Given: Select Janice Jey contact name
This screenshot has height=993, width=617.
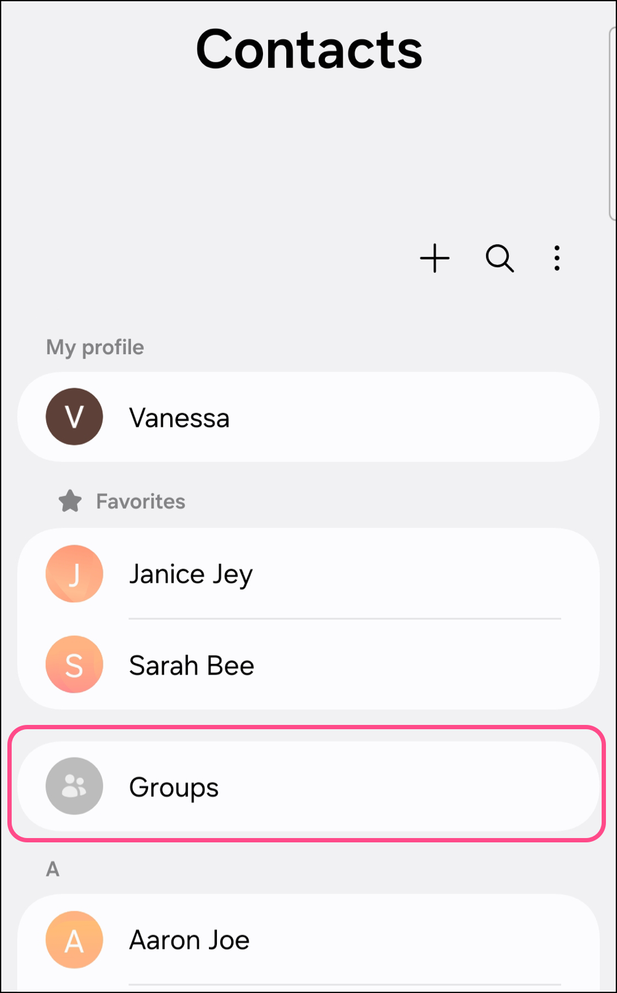Looking at the screenshot, I should [191, 575].
